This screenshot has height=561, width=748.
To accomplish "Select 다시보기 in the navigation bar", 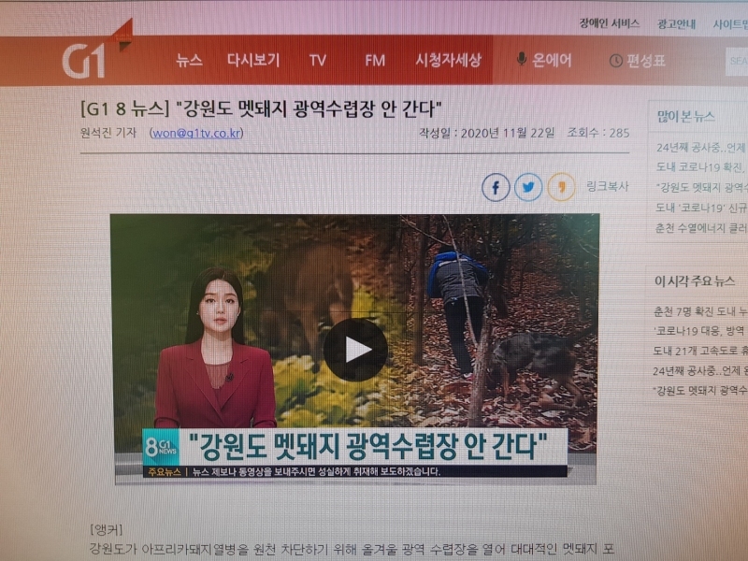I will [252, 60].
